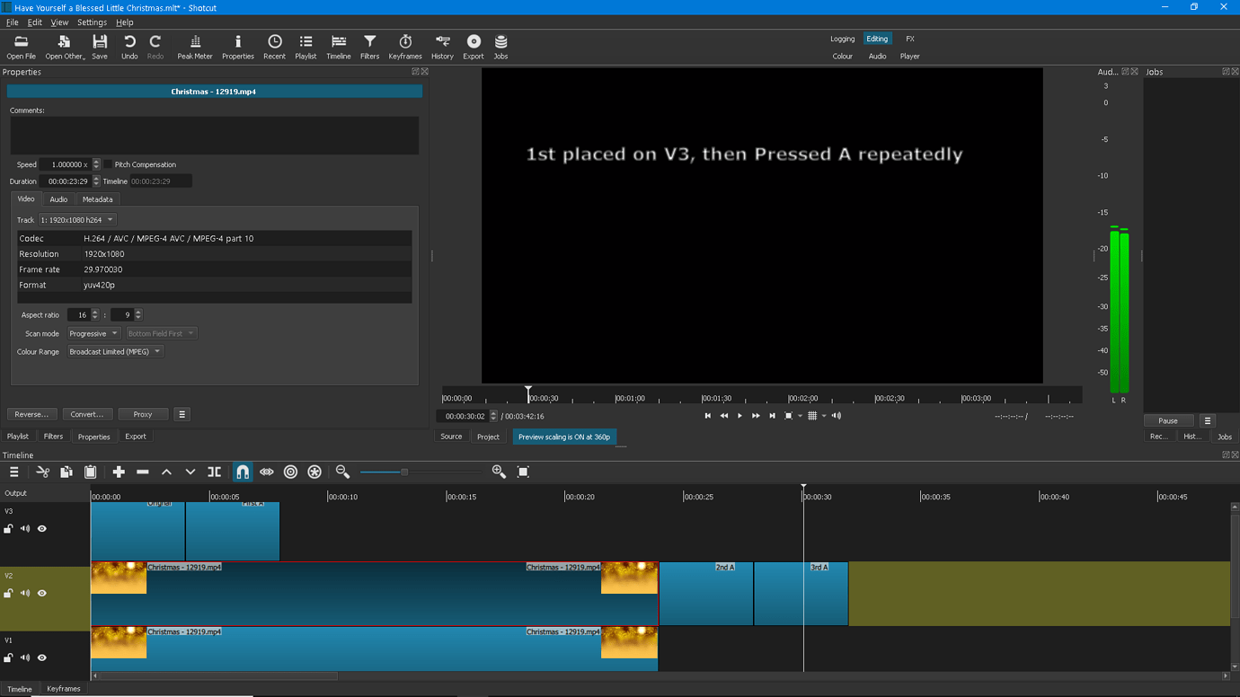The width and height of the screenshot is (1240, 697).
Task: Switch to the Audio properties tab
Action: 58,199
